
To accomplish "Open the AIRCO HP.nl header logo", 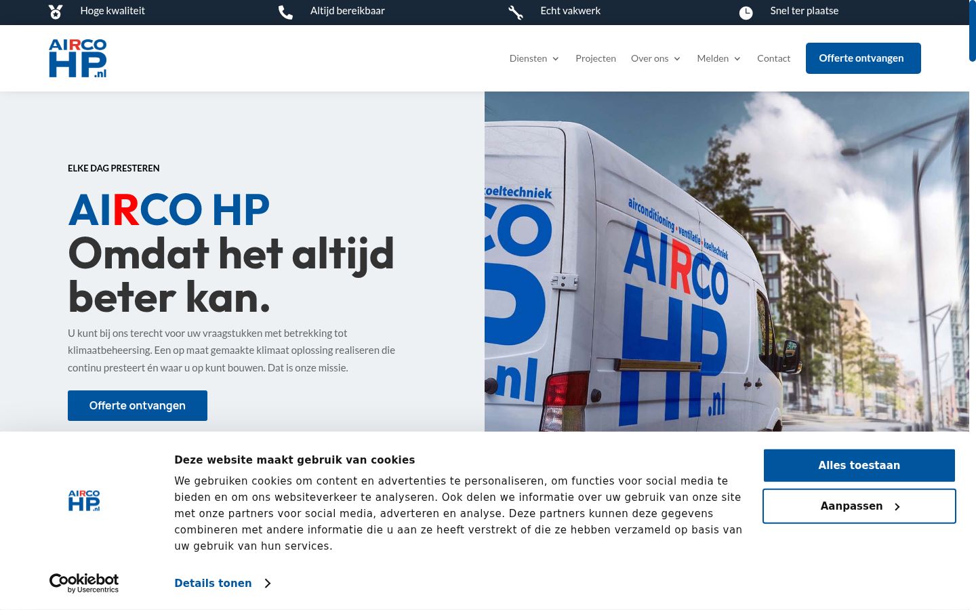I will (x=77, y=58).
